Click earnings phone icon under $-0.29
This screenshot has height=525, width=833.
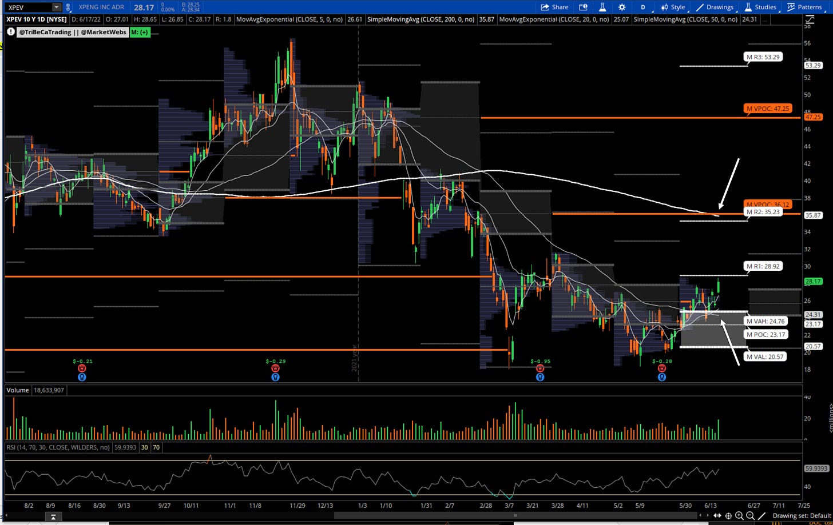coord(275,368)
